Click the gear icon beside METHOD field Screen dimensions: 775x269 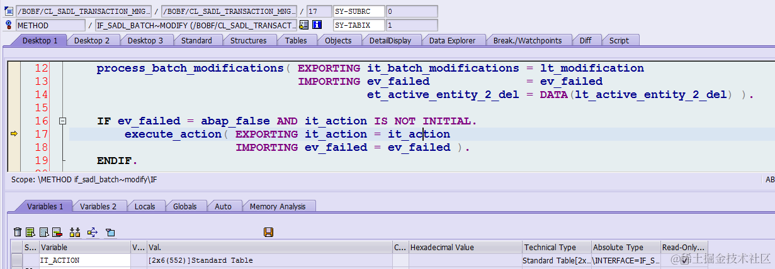pyautogui.click(x=9, y=25)
